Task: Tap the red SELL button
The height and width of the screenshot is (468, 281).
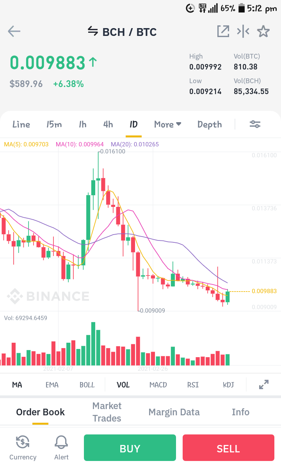Action: pos(228,448)
